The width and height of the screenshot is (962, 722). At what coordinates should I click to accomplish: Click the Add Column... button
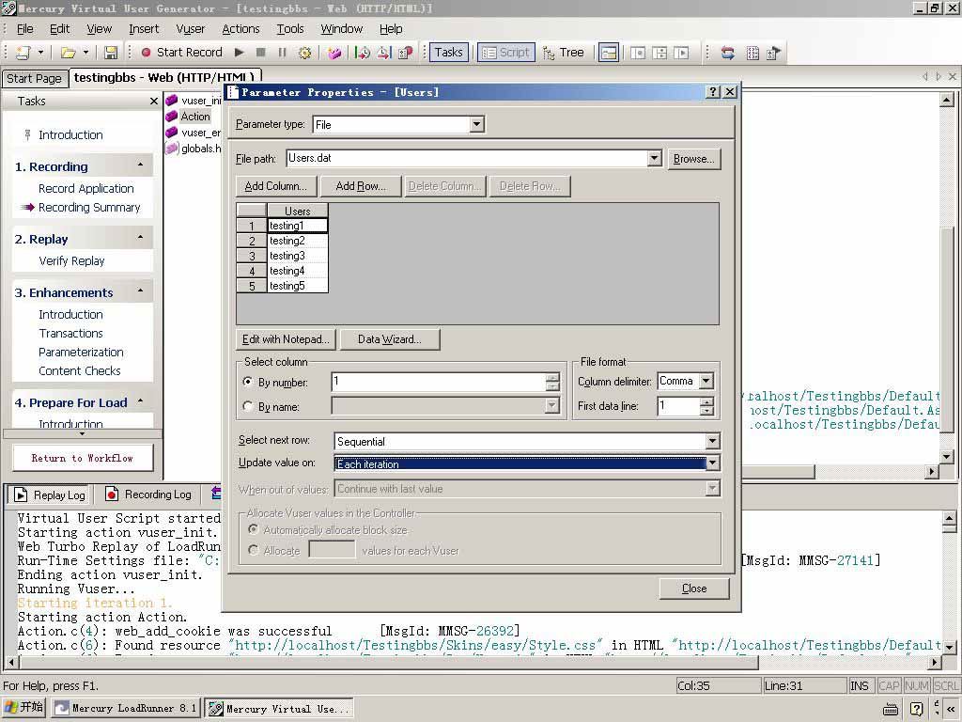click(x=276, y=186)
